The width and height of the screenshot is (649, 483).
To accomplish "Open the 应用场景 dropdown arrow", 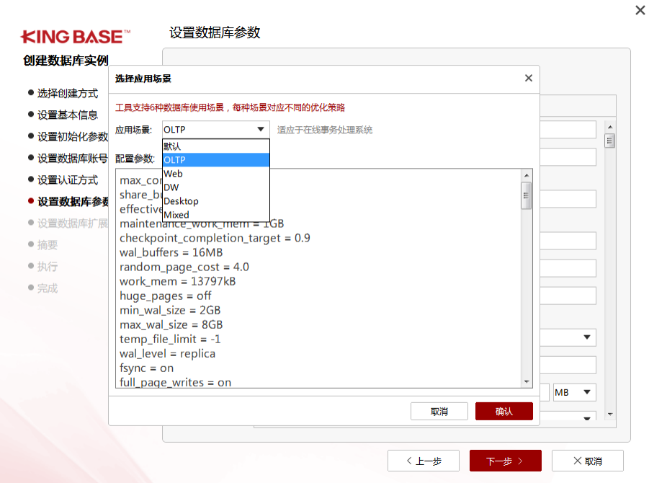I will pos(262,129).
